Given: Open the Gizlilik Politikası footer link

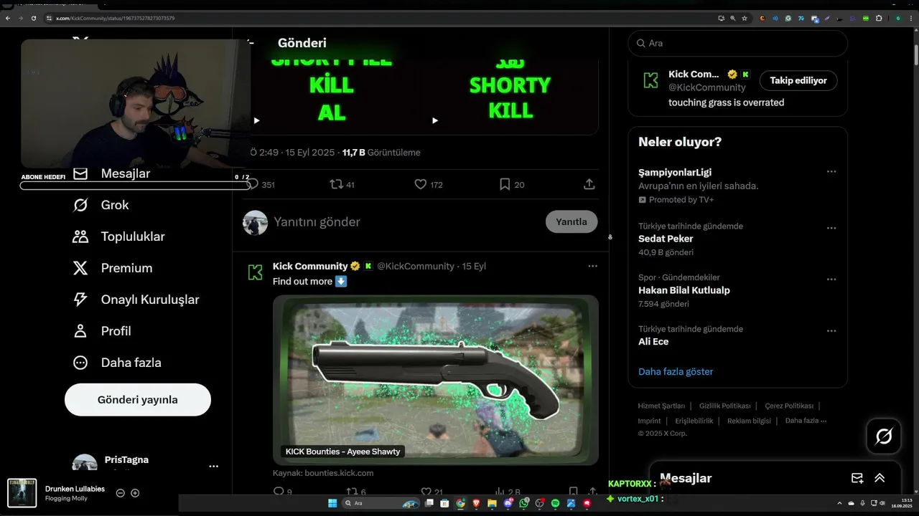Looking at the screenshot, I should [x=725, y=406].
